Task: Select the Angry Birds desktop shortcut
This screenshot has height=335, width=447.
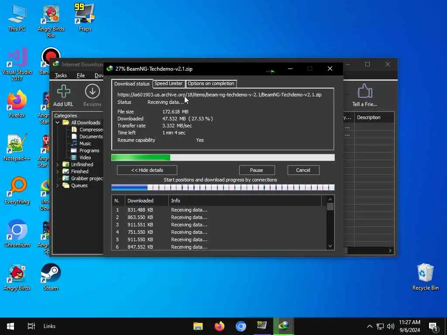Action: tap(17, 277)
